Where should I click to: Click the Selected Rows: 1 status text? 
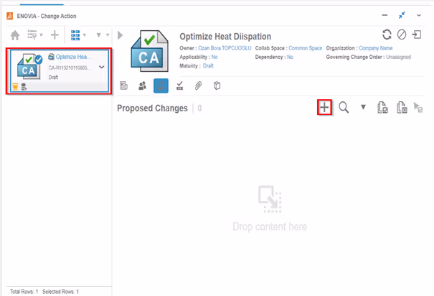pos(60,292)
